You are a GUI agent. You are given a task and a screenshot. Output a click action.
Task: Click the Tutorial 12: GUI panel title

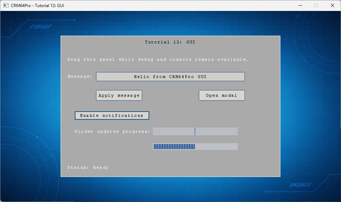170,42
